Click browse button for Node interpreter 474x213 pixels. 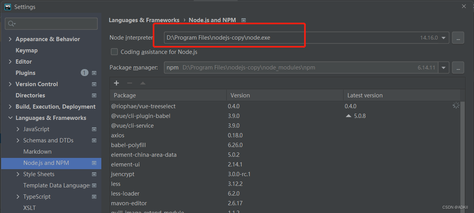458,38
